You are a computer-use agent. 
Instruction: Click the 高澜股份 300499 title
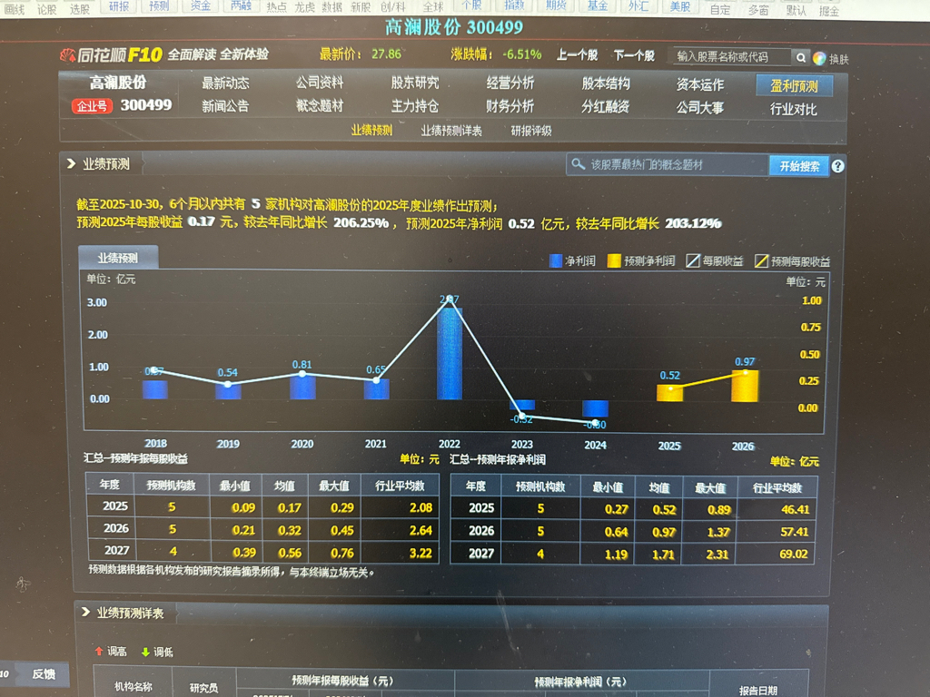coord(454,27)
